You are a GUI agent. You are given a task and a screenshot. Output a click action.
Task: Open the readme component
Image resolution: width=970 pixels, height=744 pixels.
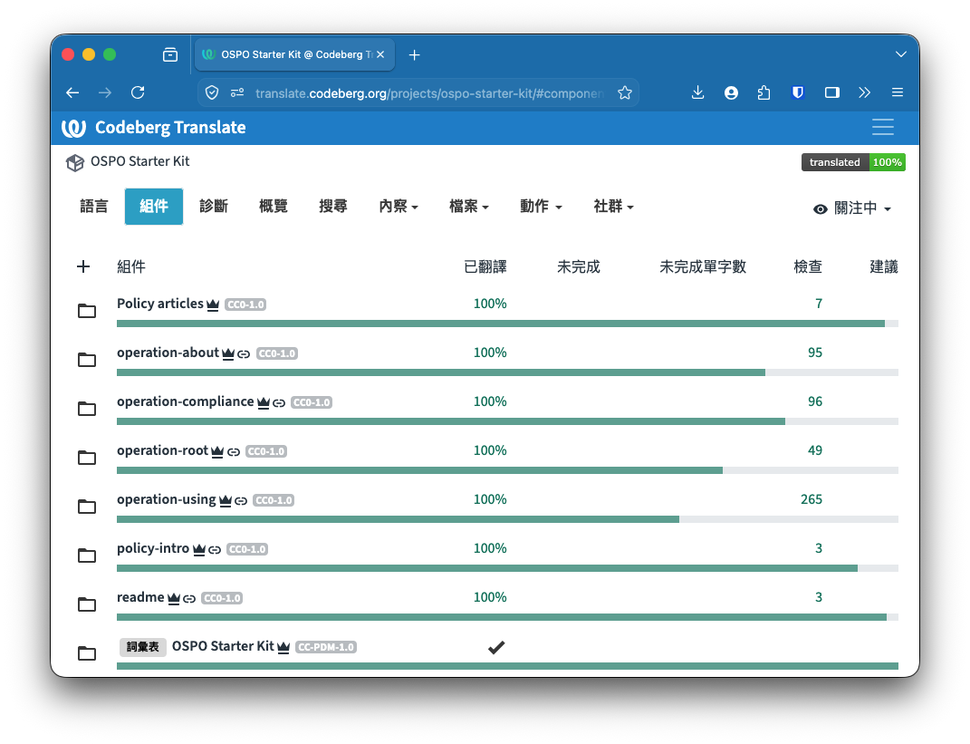140,596
